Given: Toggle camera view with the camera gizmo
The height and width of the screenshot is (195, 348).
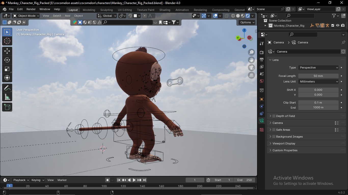Looking at the screenshot, I should [x=251, y=68].
